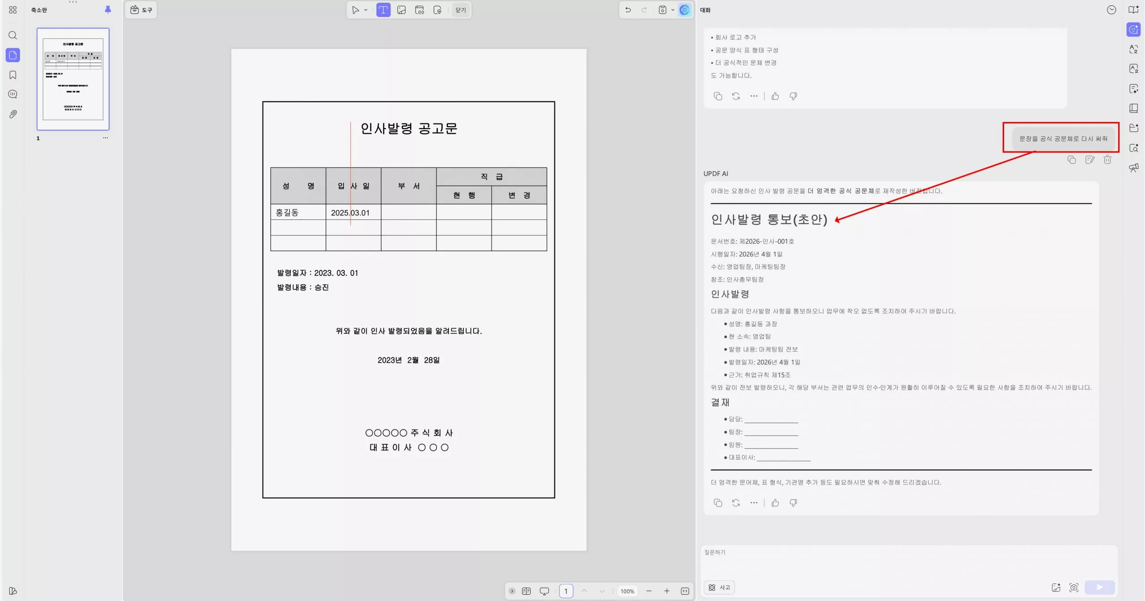Click the screenshot camera icon near the chat input
The width and height of the screenshot is (1145, 601).
(x=1073, y=588)
